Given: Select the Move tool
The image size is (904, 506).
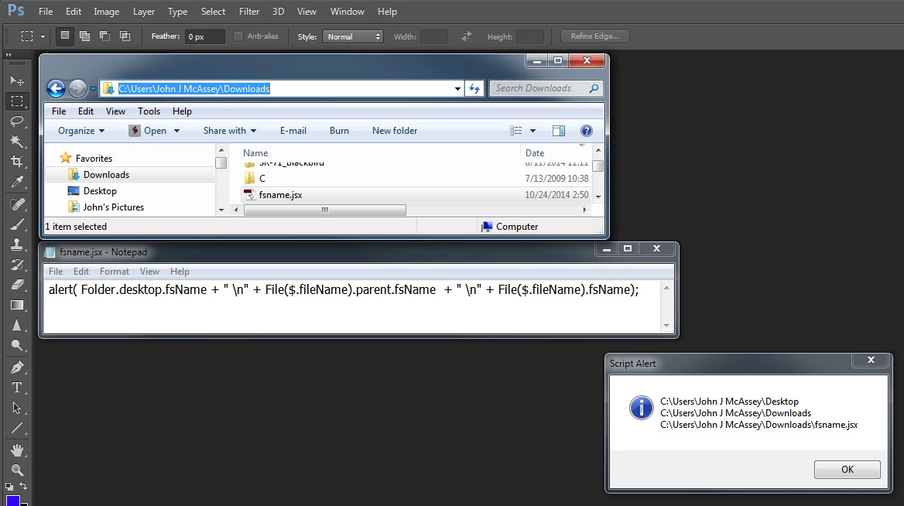Looking at the screenshot, I should coord(17,80).
